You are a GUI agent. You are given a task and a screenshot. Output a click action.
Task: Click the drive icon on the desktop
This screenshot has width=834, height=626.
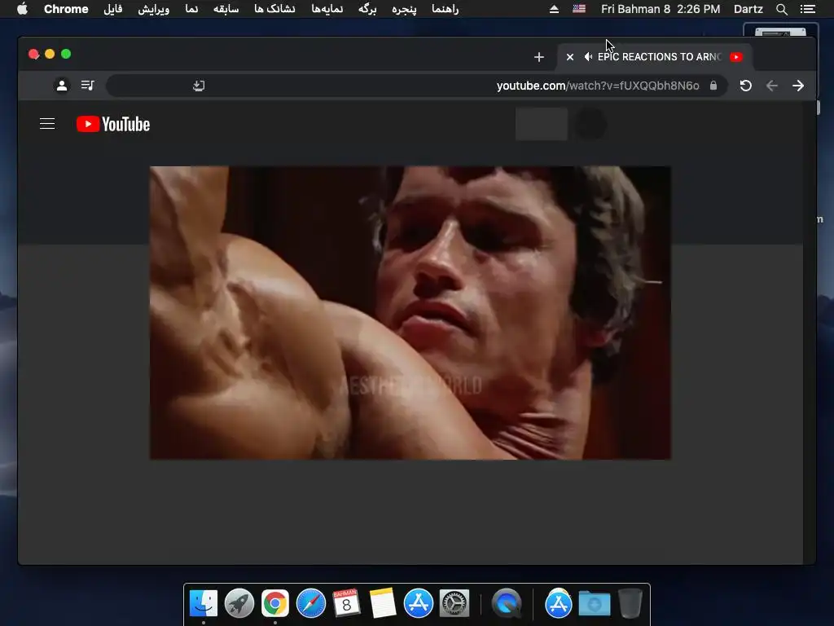(780, 31)
